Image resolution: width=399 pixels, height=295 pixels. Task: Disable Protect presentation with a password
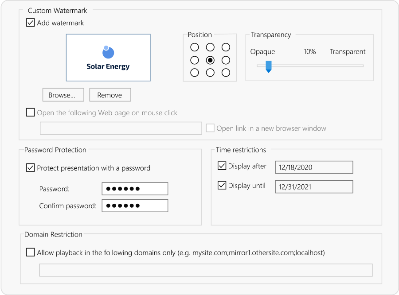click(x=30, y=168)
